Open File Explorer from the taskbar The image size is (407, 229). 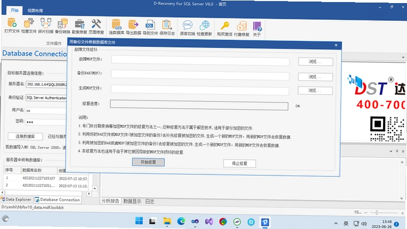[167, 221]
